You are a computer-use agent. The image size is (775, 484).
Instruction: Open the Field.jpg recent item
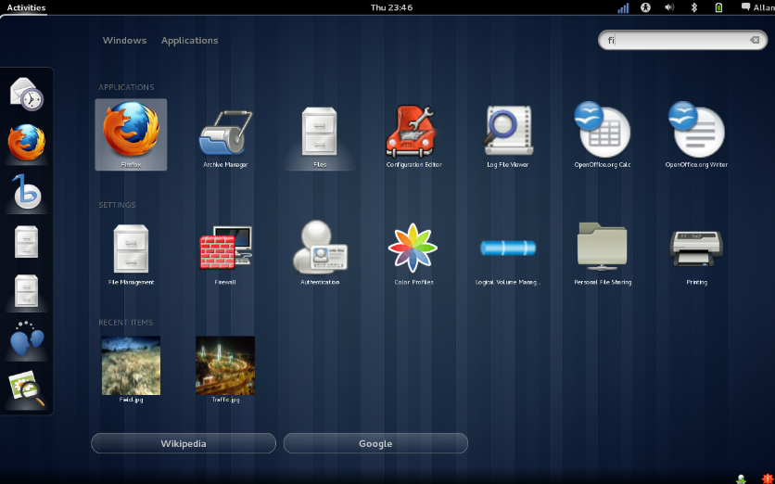(131, 370)
